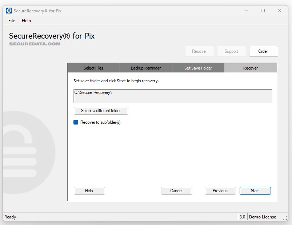The height and width of the screenshot is (225, 292).
Task: Go back with the Previous button
Action: [220, 191]
